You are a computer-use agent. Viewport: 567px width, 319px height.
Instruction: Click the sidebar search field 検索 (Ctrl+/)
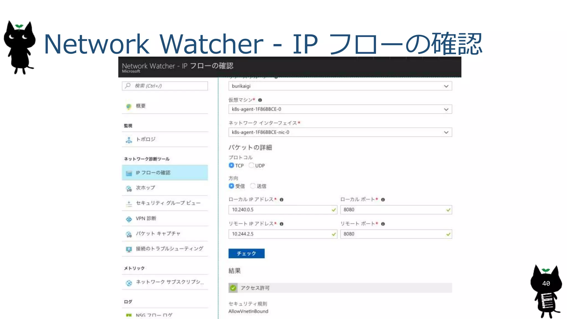pos(165,86)
